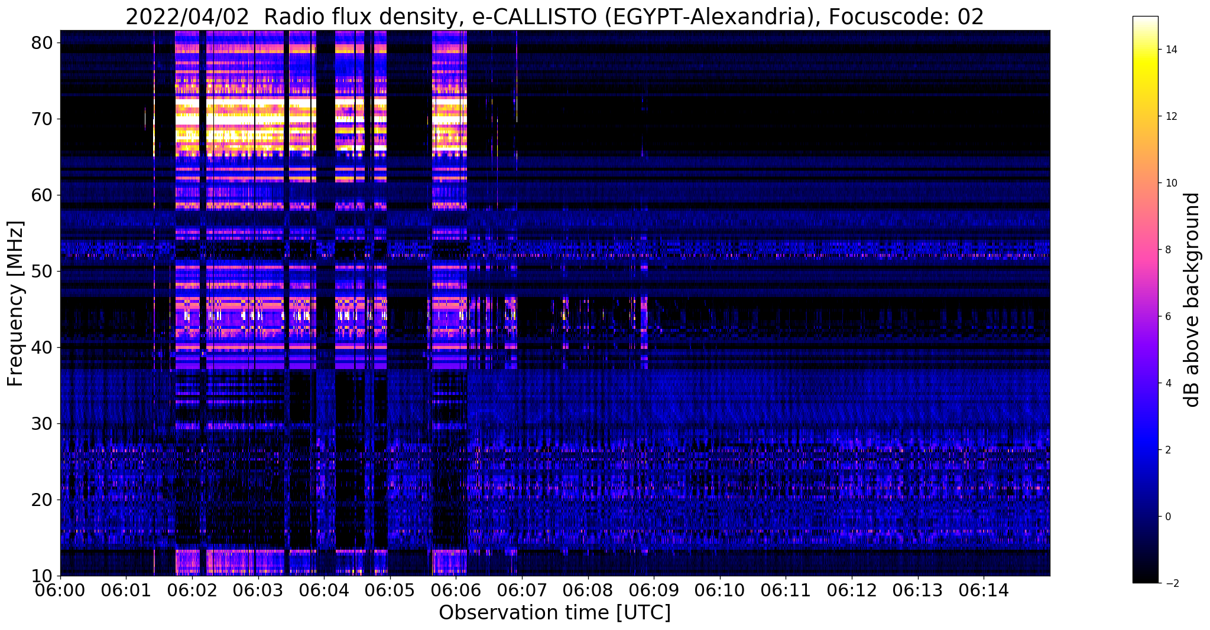Click the colorbar tick label 8
The height and width of the screenshot is (630, 1210).
click(1167, 250)
